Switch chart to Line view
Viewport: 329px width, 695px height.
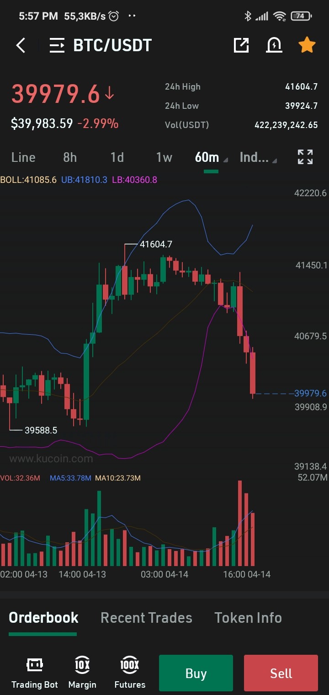point(23,157)
